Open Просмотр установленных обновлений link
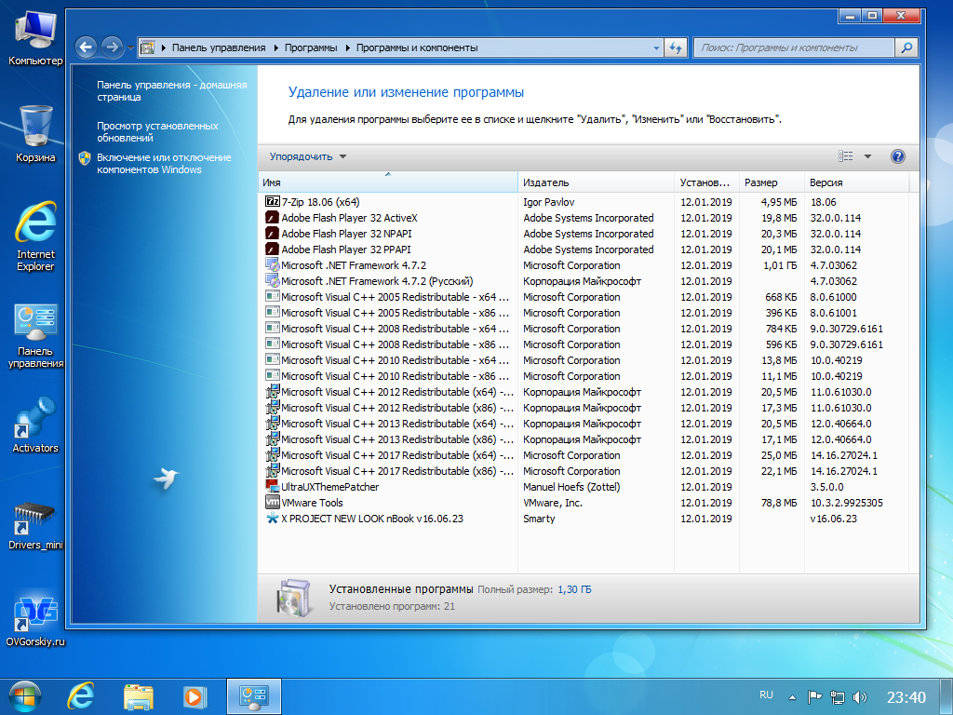This screenshot has height=715, width=953. pos(157,132)
